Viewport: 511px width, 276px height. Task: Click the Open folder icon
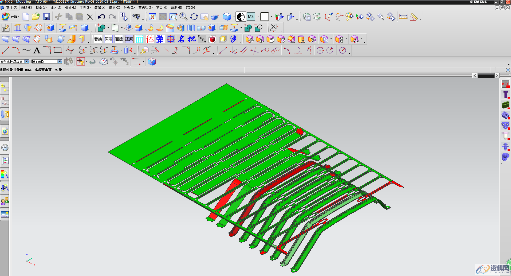click(x=36, y=17)
